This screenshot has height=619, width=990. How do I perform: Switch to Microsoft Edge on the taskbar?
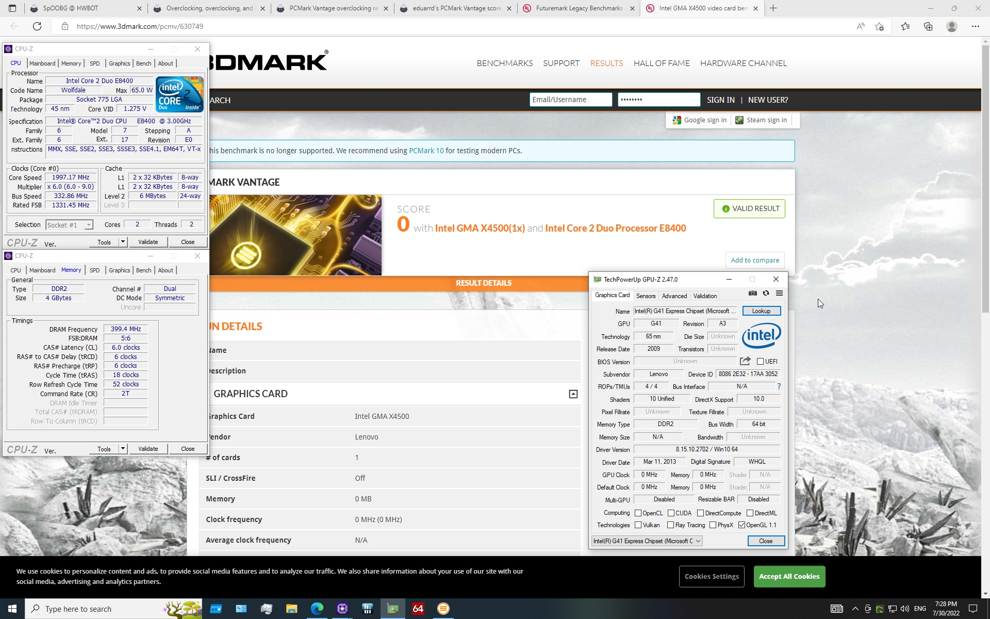pyautogui.click(x=317, y=609)
